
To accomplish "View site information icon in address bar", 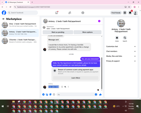I will 15,7.
